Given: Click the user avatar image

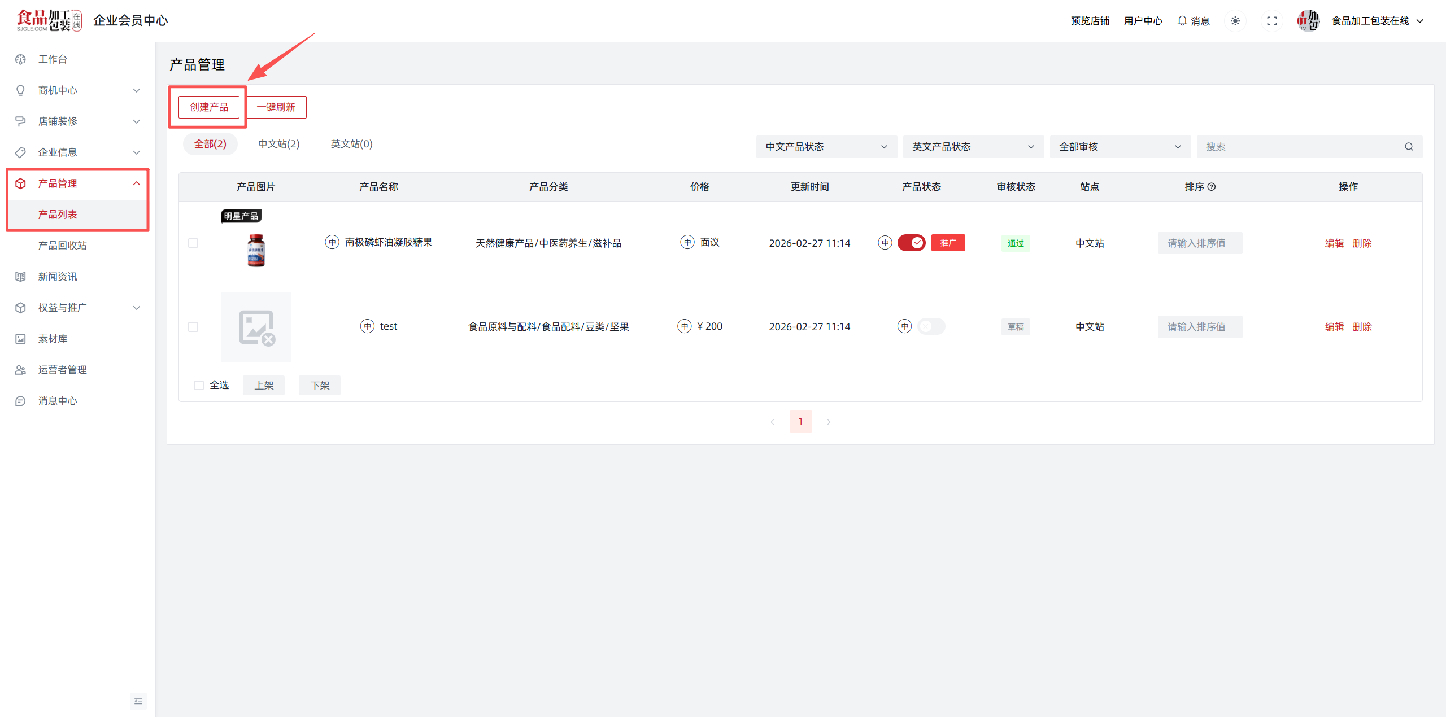Looking at the screenshot, I should [x=1308, y=21].
